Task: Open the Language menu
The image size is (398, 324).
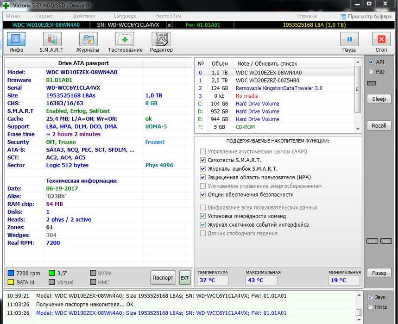Action: [x=125, y=16]
